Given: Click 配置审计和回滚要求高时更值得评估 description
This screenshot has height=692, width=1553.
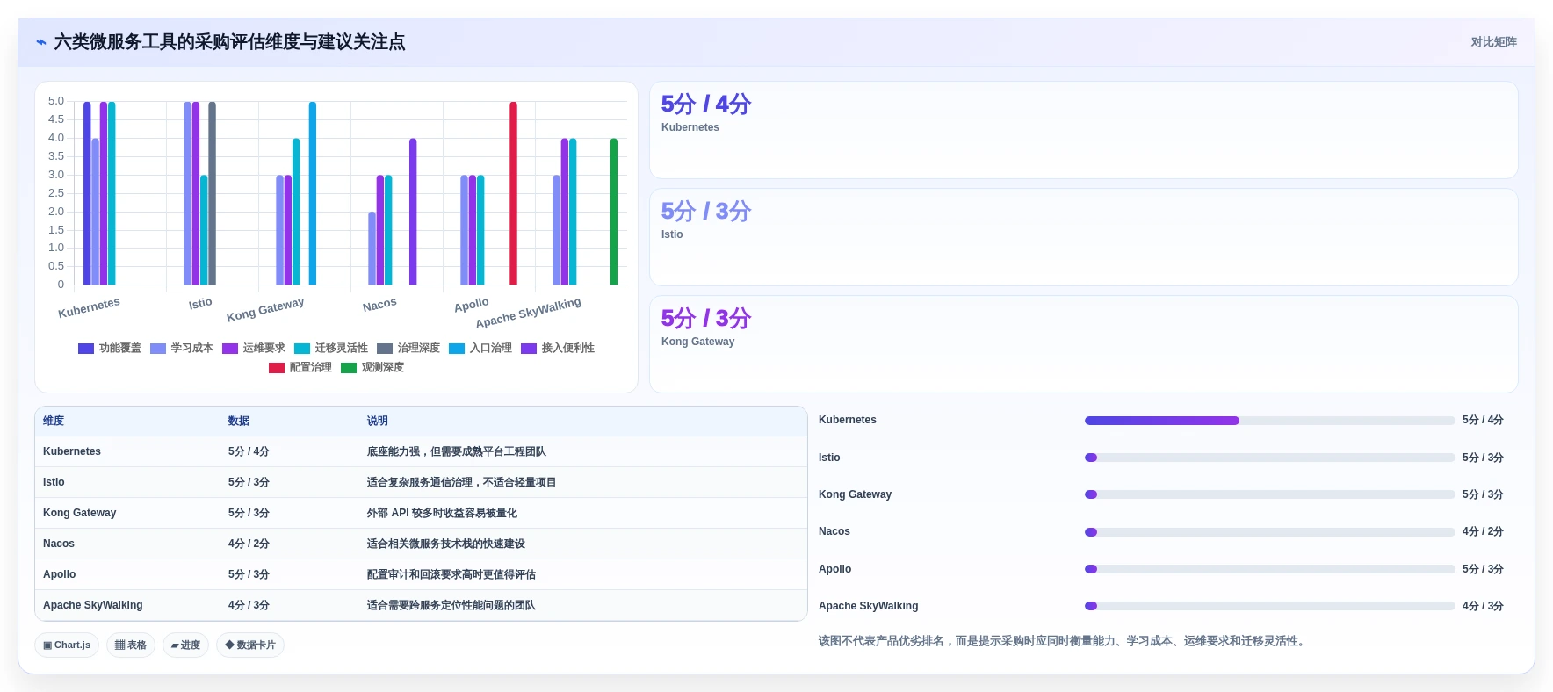Looking at the screenshot, I should (x=451, y=574).
